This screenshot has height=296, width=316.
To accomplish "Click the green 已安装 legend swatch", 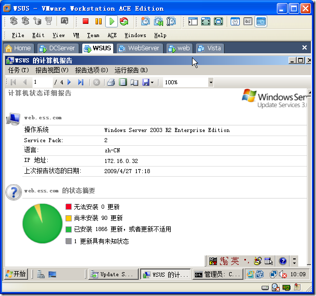I will point(69,229).
